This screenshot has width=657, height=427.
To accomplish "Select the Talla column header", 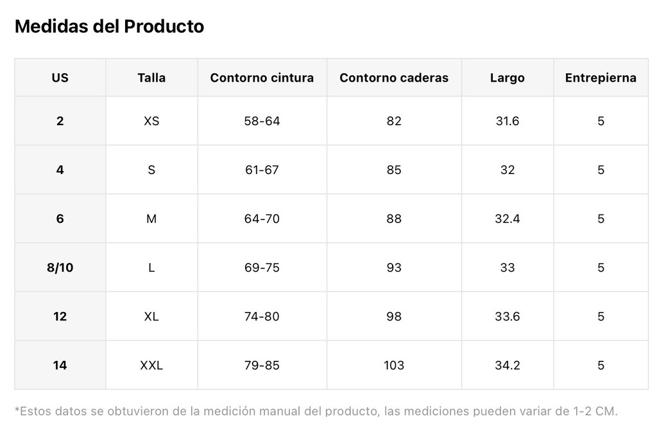I will pyautogui.click(x=151, y=78).
